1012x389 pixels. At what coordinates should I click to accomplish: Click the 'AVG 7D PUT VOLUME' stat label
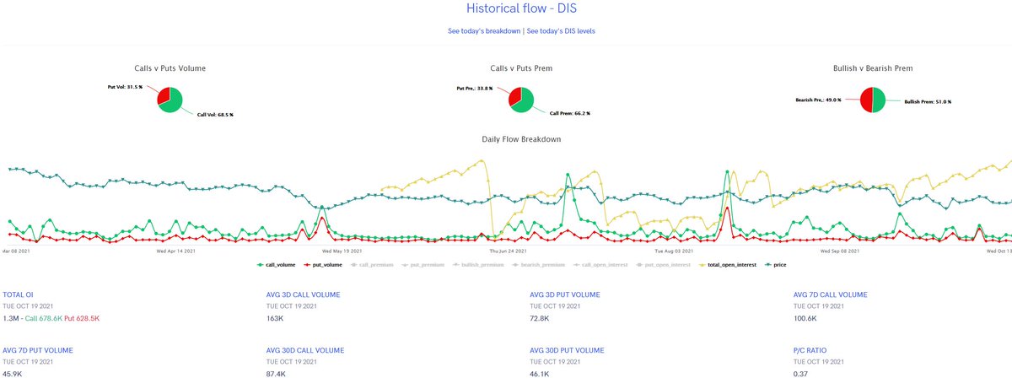(38, 349)
